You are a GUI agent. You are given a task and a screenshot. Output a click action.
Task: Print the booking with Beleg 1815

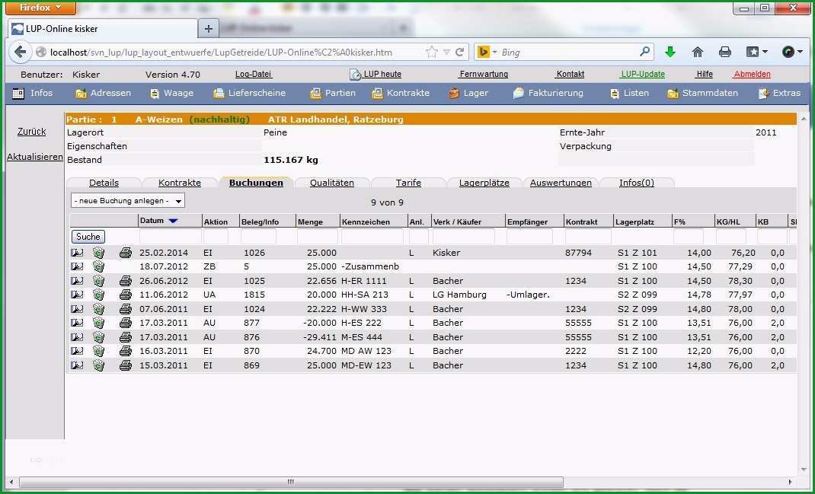pos(125,295)
